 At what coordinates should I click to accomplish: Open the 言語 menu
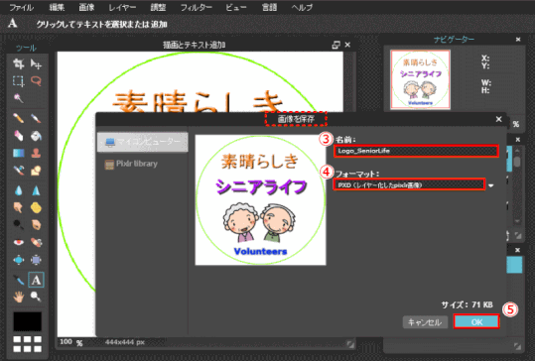[269, 7]
